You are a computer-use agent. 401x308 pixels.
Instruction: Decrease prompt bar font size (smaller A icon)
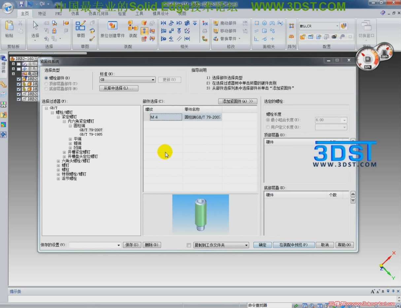[378, 291]
